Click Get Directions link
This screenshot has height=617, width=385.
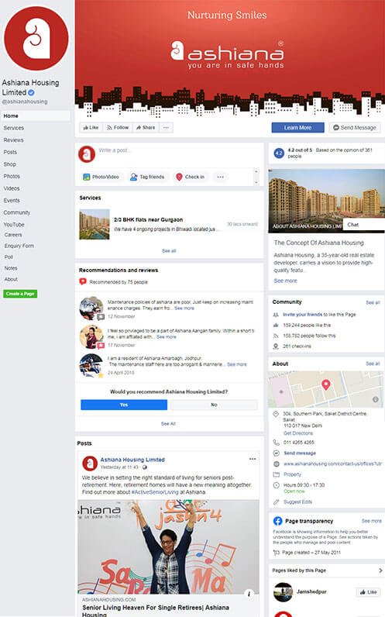tap(298, 433)
